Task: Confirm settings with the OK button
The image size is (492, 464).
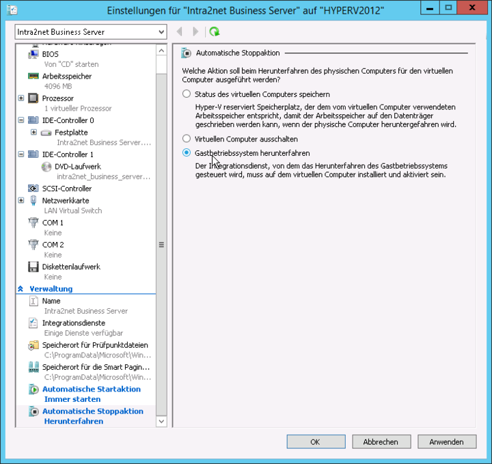Action: coord(316,441)
